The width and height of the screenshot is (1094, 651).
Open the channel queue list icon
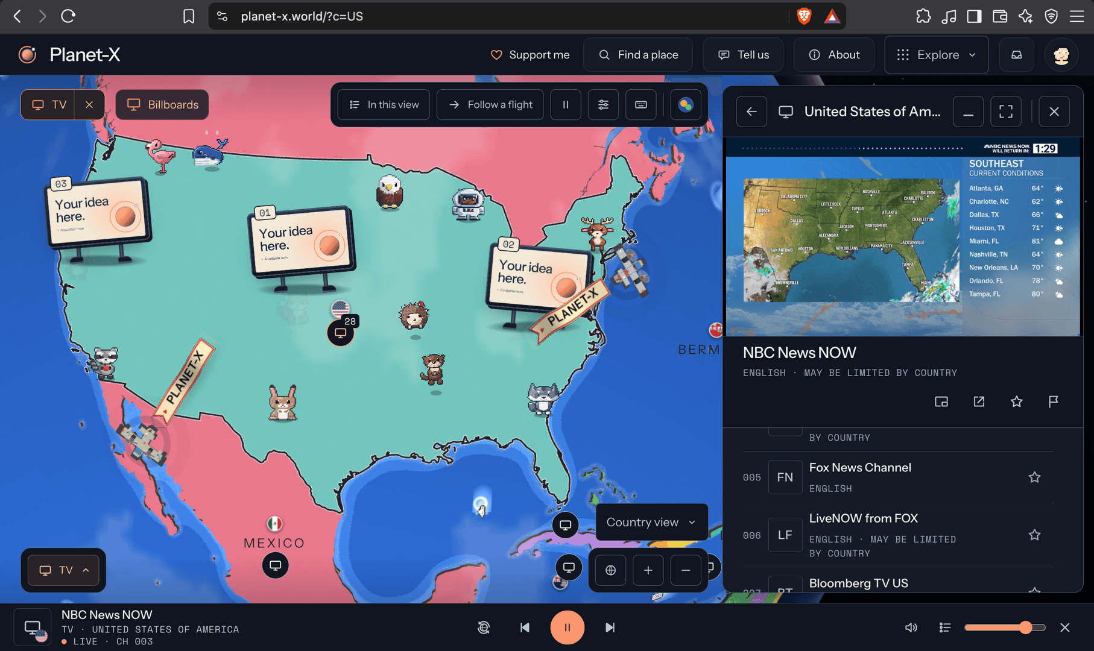(945, 627)
